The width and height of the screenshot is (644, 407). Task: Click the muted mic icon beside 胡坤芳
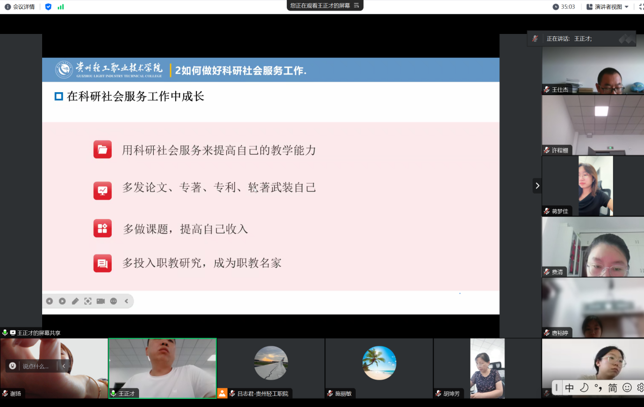438,393
